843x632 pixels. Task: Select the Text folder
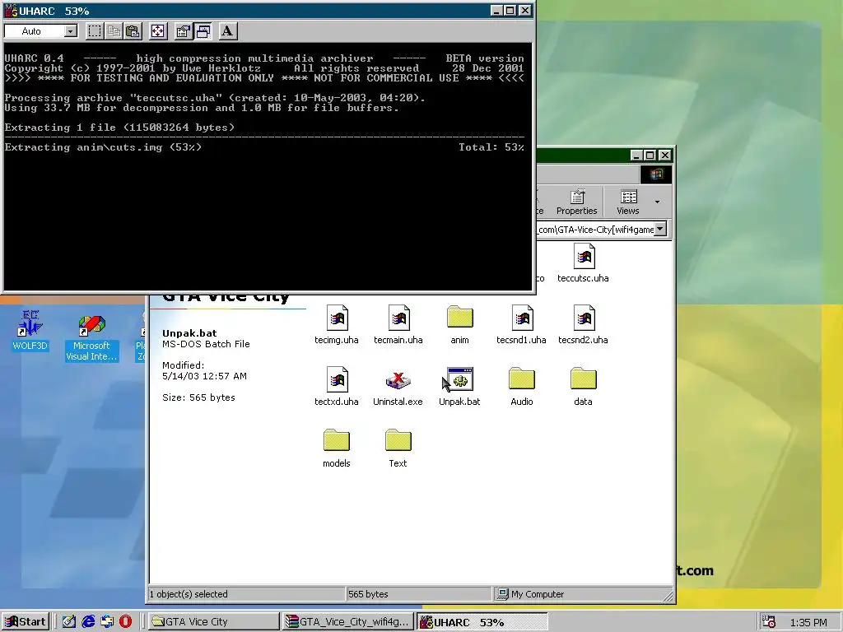coord(398,448)
